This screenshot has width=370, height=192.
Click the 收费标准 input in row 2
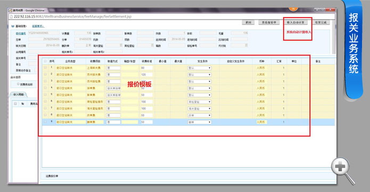146,75
